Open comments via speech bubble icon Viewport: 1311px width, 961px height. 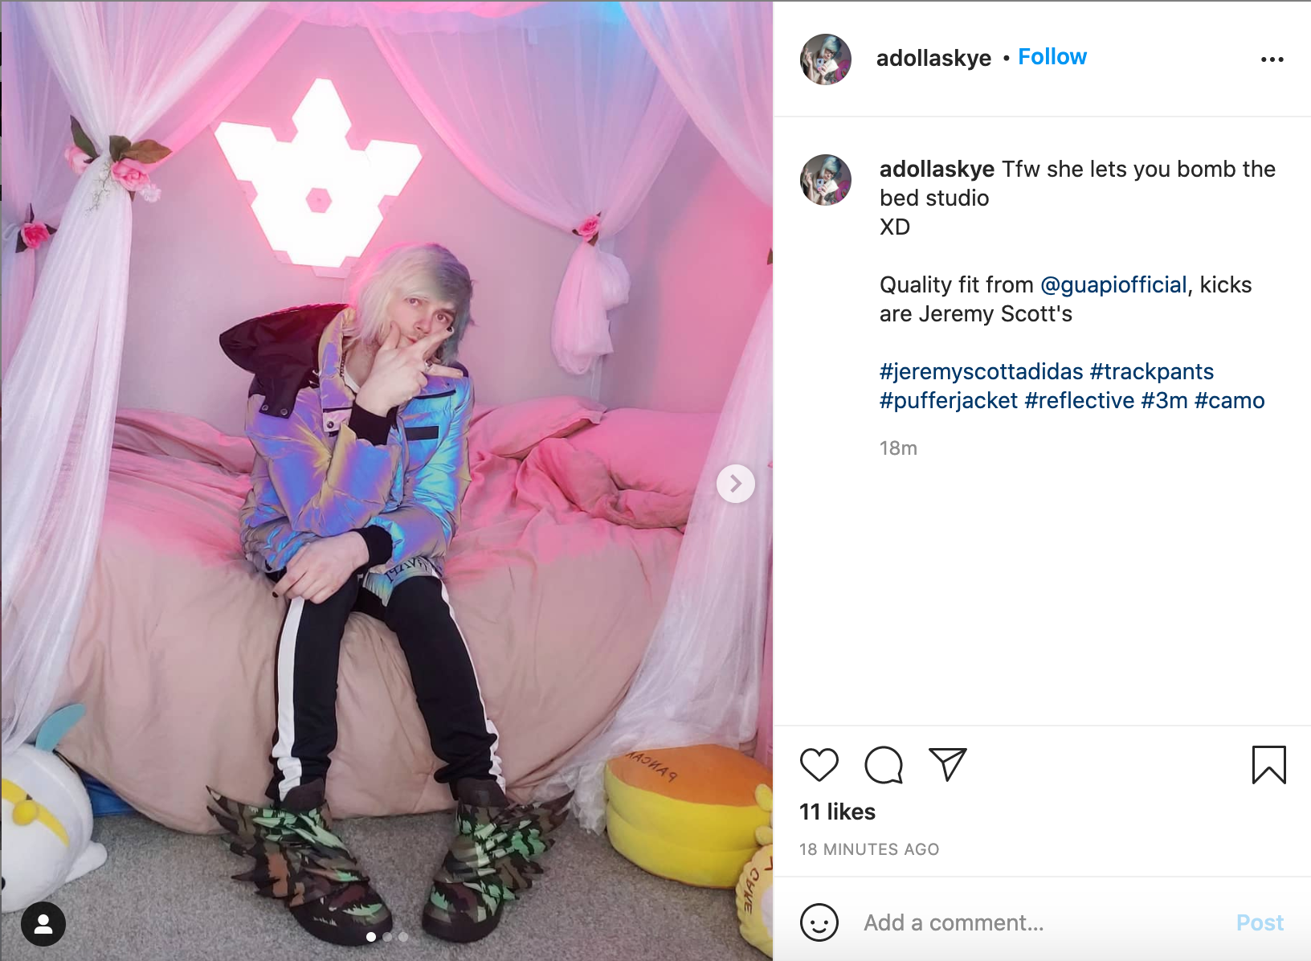pyautogui.click(x=884, y=764)
